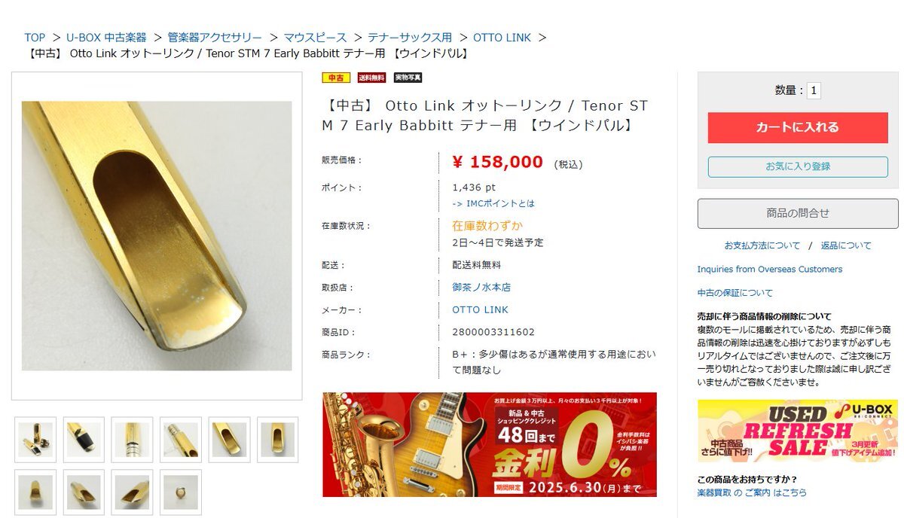
Task: Click the quantity input field
Action: click(x=814, y=90)
